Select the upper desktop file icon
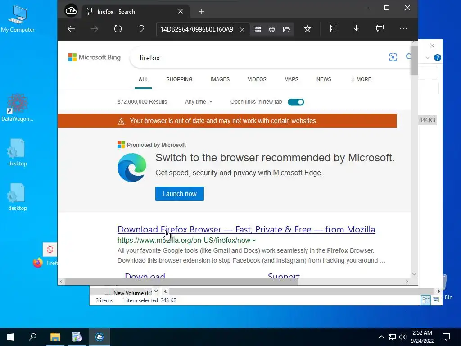This screenshot has width=461, height=346. point(18,152)
